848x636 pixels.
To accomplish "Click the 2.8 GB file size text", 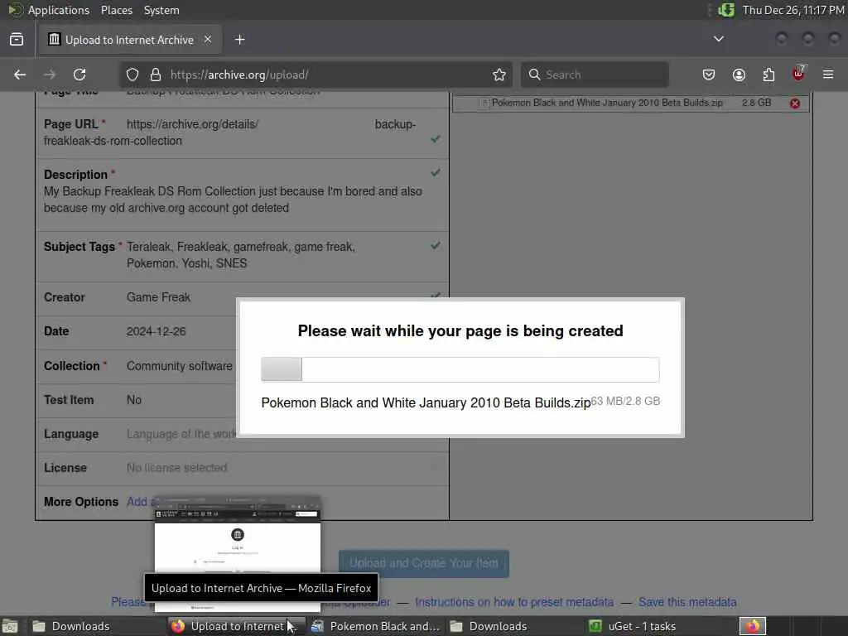I will [756, 103].
